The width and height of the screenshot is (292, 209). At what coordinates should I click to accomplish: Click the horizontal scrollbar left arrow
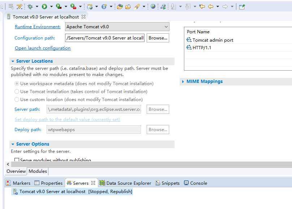coord(8,164)
